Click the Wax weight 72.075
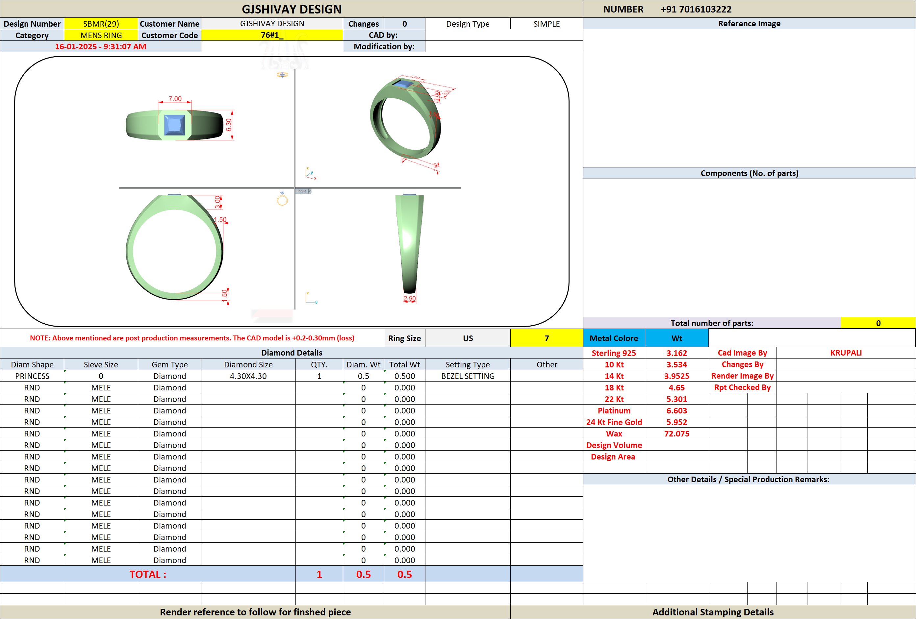Viewport: 916px width, 619px height. tap(677, 433)
